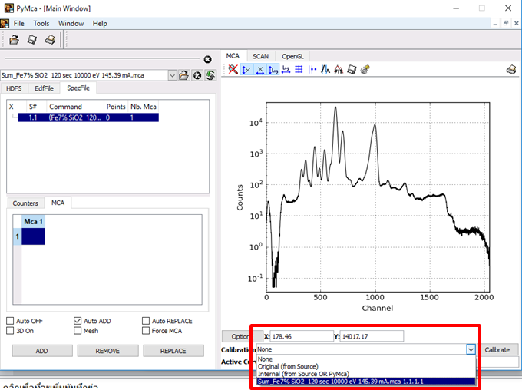Click the peak search icon
522x390 pixels.
point(325,69)
